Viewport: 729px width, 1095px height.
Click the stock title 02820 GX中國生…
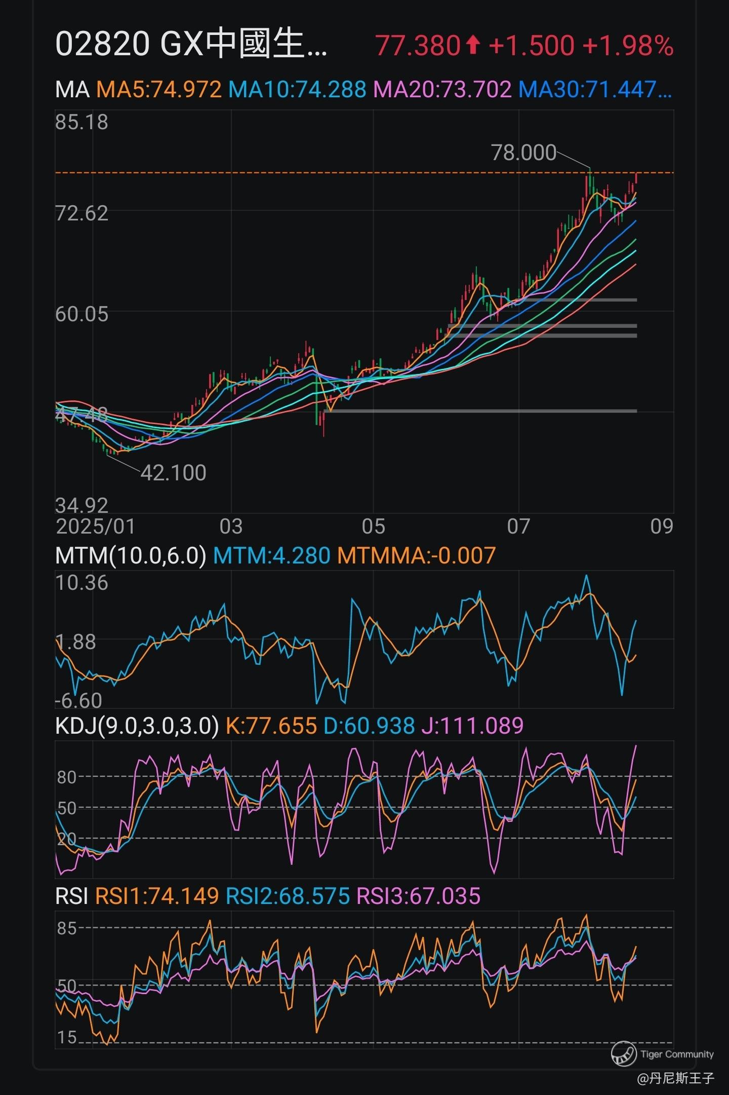click(x=191, y=45)
